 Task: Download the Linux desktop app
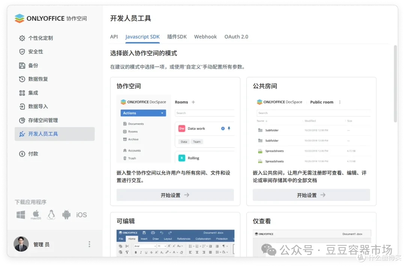point(51,215)
